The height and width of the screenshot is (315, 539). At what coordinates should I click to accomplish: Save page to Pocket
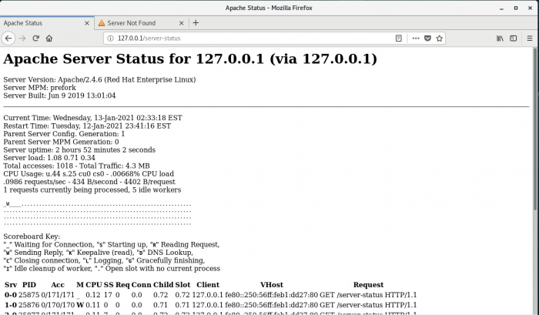[x=427, y=39]
